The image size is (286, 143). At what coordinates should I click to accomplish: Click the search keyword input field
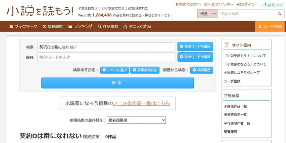[106, 47]
